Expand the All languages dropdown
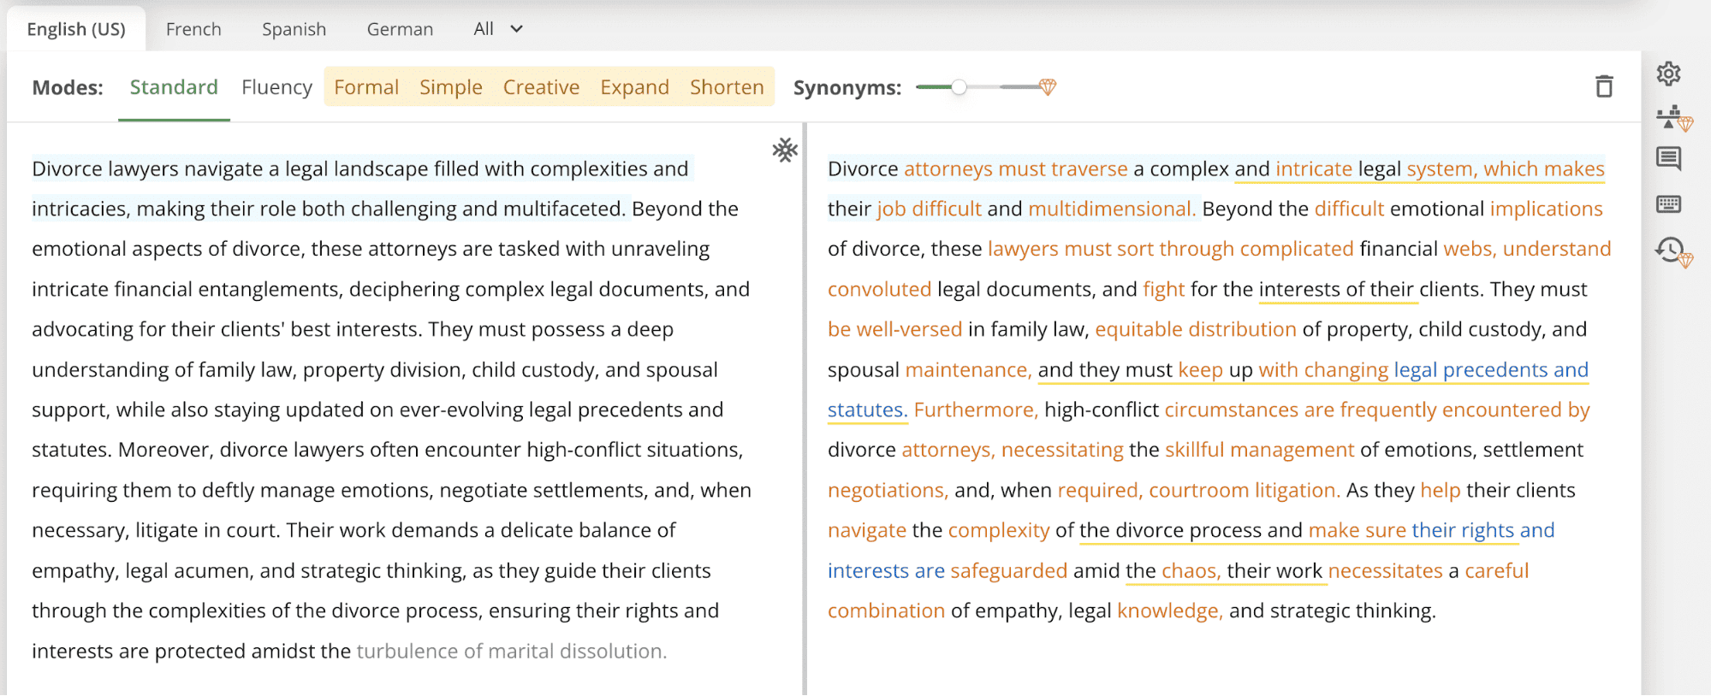 tap(498, 29)
